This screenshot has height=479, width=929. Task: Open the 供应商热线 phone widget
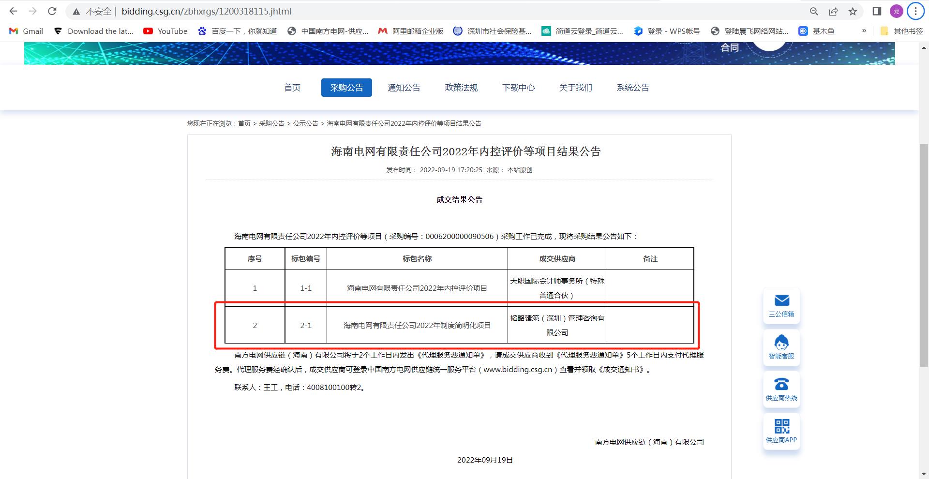tap(781, 389)
